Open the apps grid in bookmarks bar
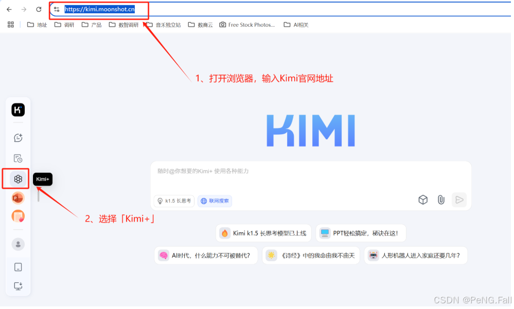 [x=11, y=25]
